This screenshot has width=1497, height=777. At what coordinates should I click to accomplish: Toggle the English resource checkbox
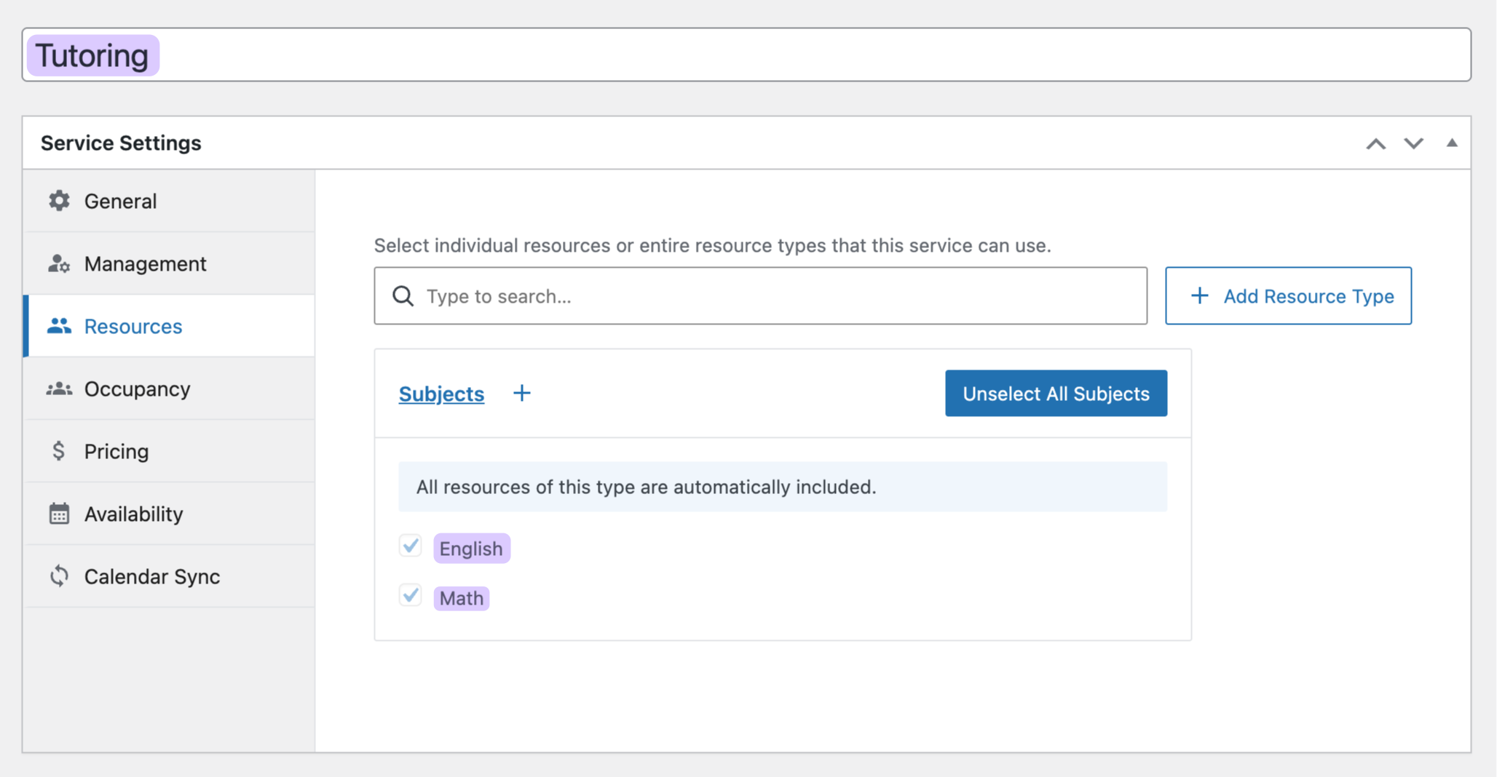pos(411,546)
